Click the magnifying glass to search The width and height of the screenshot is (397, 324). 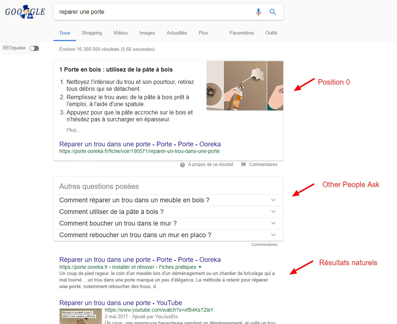click(273, 12)
